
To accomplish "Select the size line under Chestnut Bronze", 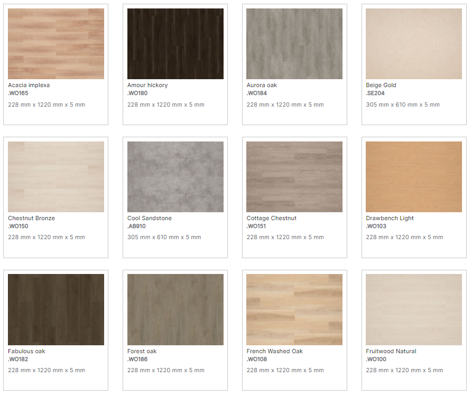I will (47, 237).
